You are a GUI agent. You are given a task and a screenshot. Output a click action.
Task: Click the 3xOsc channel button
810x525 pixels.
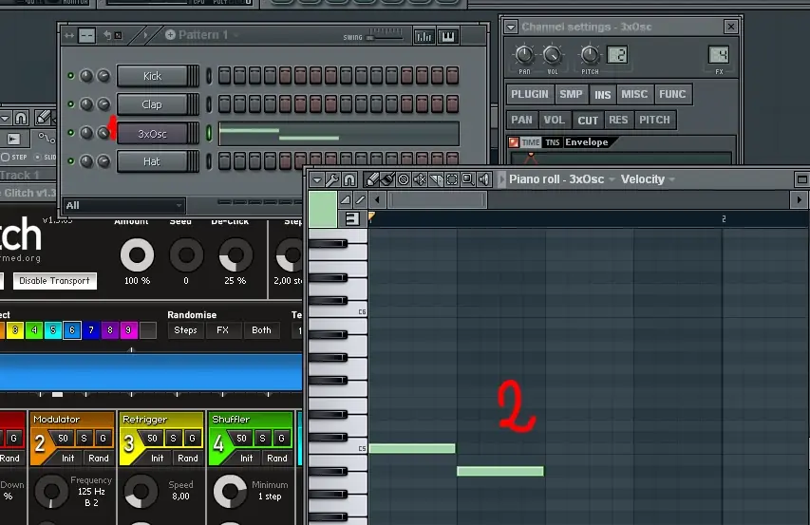pyautogui.click(x=152, y=134)
